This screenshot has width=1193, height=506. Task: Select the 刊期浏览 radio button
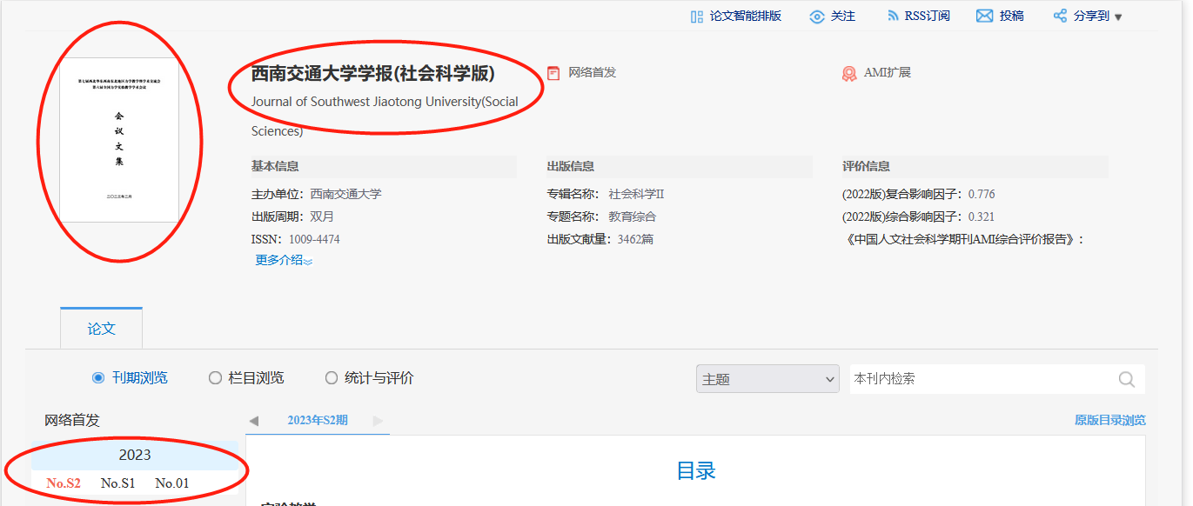click(98, 378)
